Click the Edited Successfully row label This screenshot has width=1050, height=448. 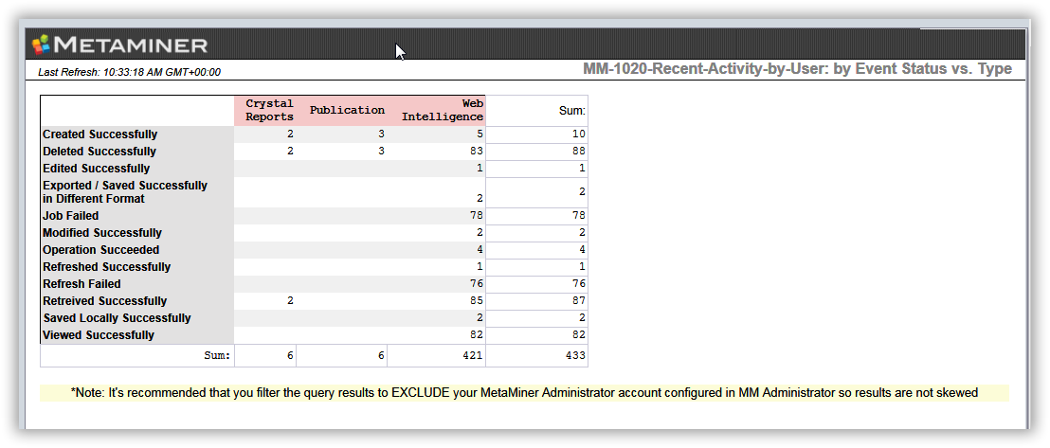(97, 169)
